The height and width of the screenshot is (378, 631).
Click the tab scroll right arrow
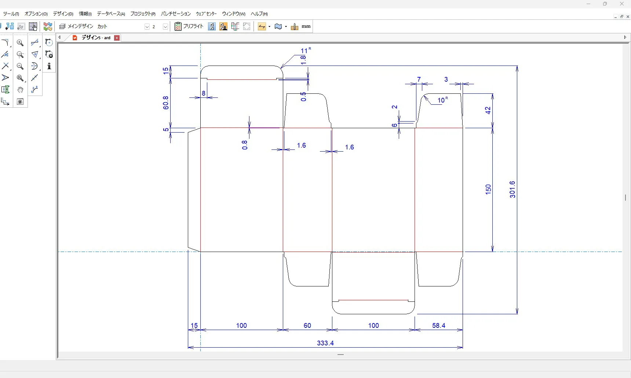click(x=625, y=37)
